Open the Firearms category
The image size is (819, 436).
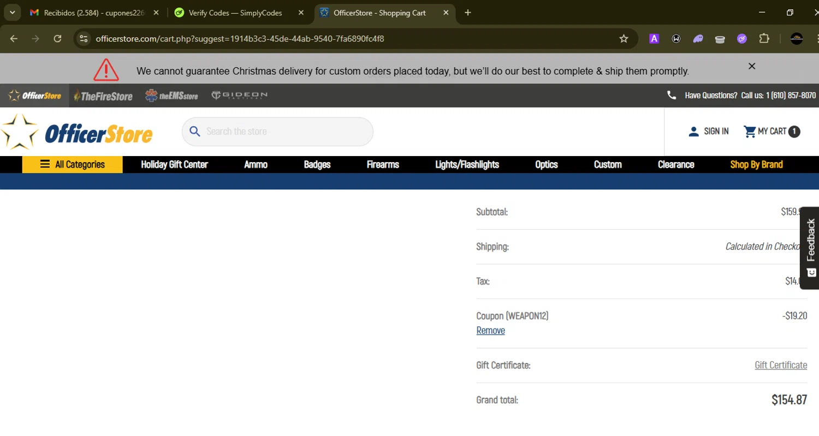[383, 164]
